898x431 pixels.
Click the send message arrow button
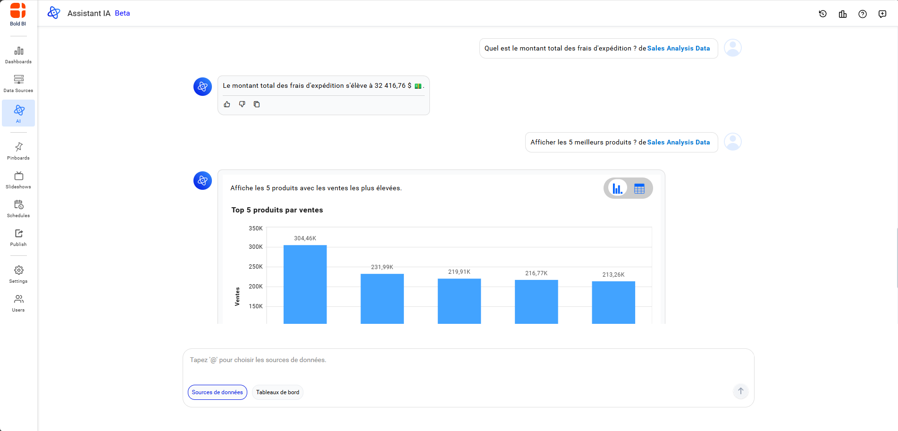tap(740, 391)
